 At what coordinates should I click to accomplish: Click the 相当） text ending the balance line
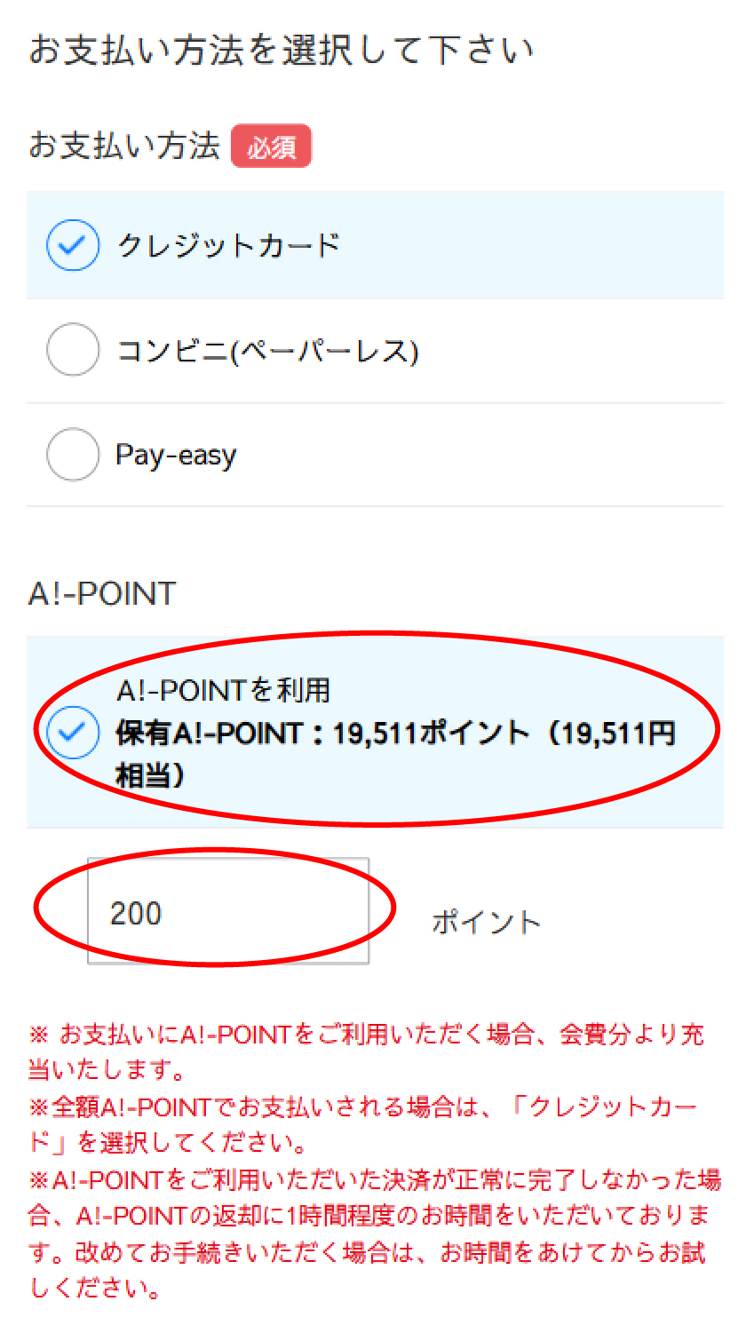coord(151,776)
